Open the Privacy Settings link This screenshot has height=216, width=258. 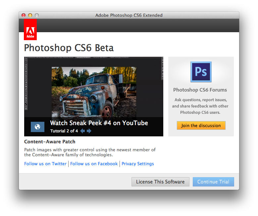[x=138, y=164]
